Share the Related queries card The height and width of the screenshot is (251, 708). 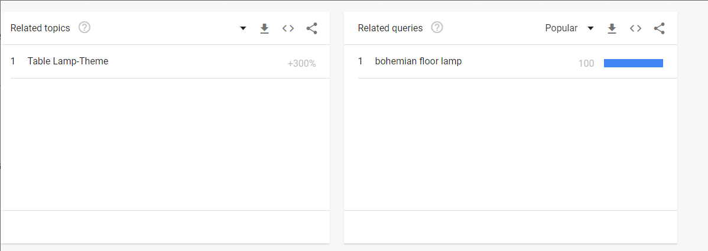coord(660,28)
